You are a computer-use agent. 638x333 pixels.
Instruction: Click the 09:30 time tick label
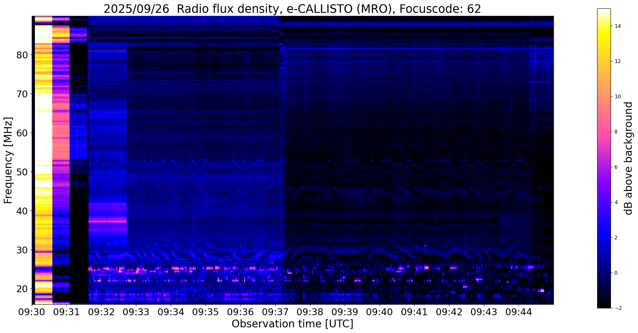(32, 311)
